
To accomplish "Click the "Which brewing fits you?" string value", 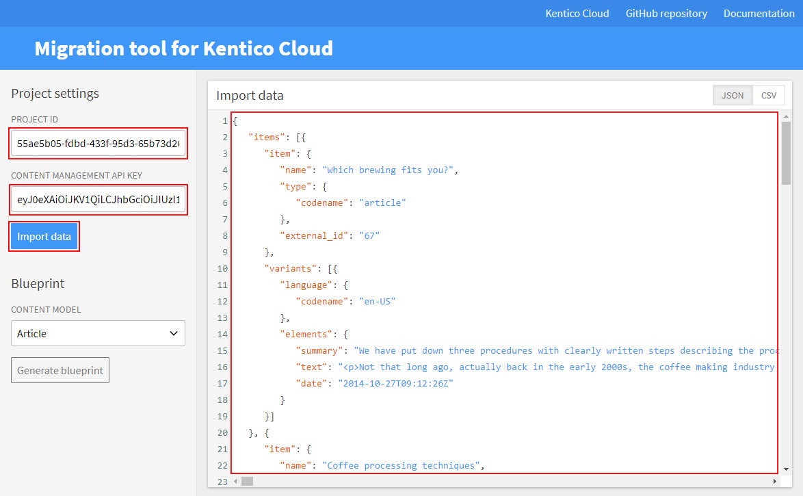I will pyautogui.click(x=388, y=170).
